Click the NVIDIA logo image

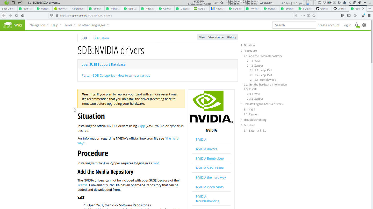pos(211,107)
